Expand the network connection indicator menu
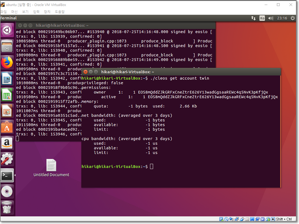299x224 pixels. click(254, 18)
